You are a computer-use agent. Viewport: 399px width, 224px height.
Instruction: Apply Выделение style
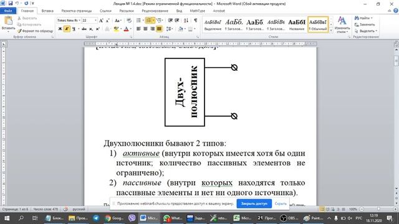point(213,25)
